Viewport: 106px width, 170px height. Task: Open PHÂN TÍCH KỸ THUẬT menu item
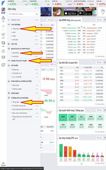point(19,61)
